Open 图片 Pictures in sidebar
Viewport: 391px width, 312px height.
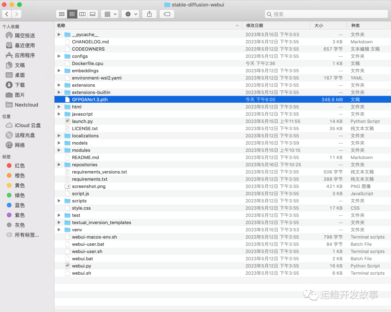[16, 95]
